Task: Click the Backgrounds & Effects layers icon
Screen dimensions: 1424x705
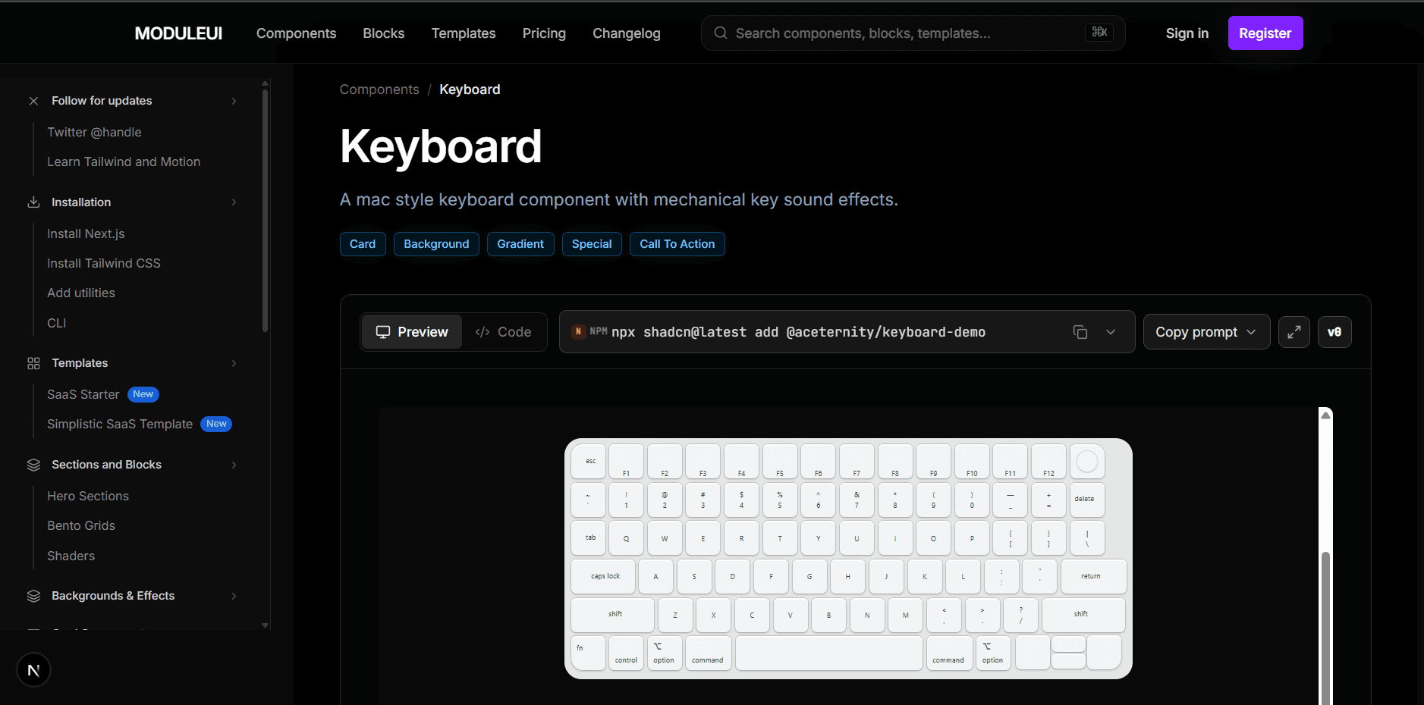Action: (33, 596)
